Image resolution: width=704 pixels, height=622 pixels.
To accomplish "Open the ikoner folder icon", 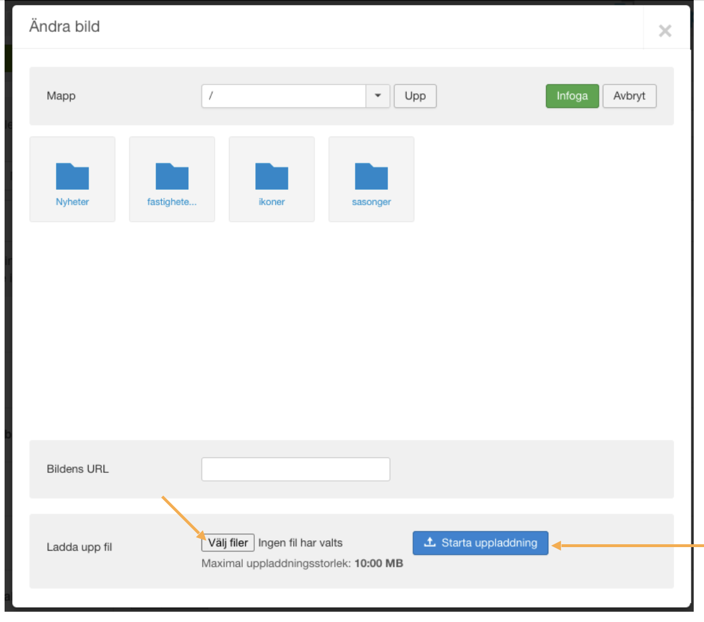I will click(272, 176).
